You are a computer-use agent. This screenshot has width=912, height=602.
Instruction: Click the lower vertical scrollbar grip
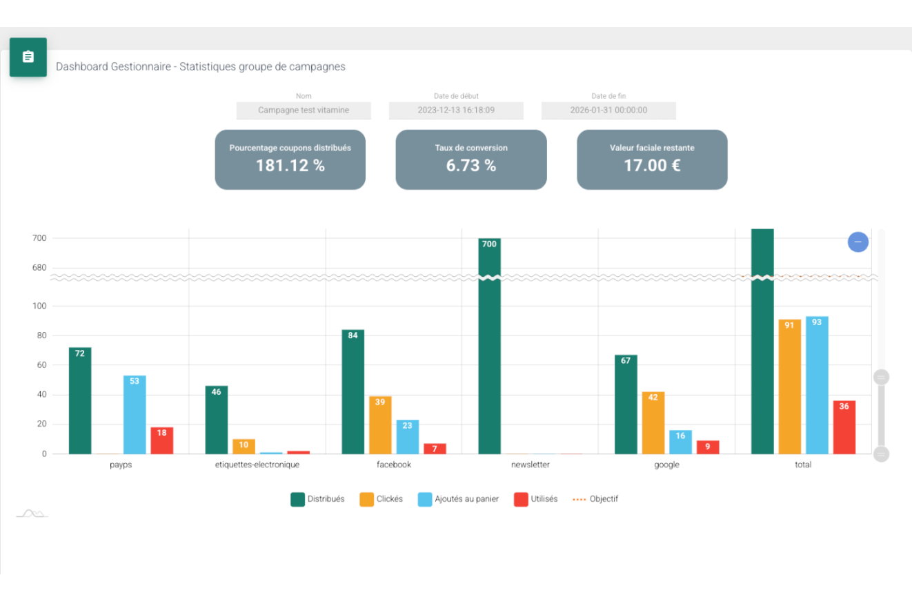tap(881, 454)
